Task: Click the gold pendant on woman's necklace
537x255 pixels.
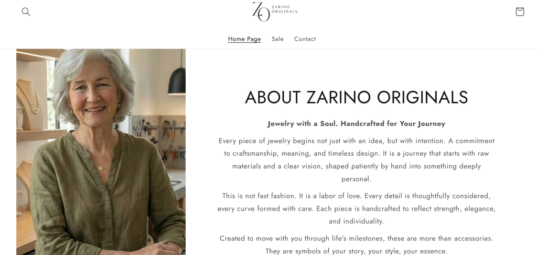Action: click(101, 167)
